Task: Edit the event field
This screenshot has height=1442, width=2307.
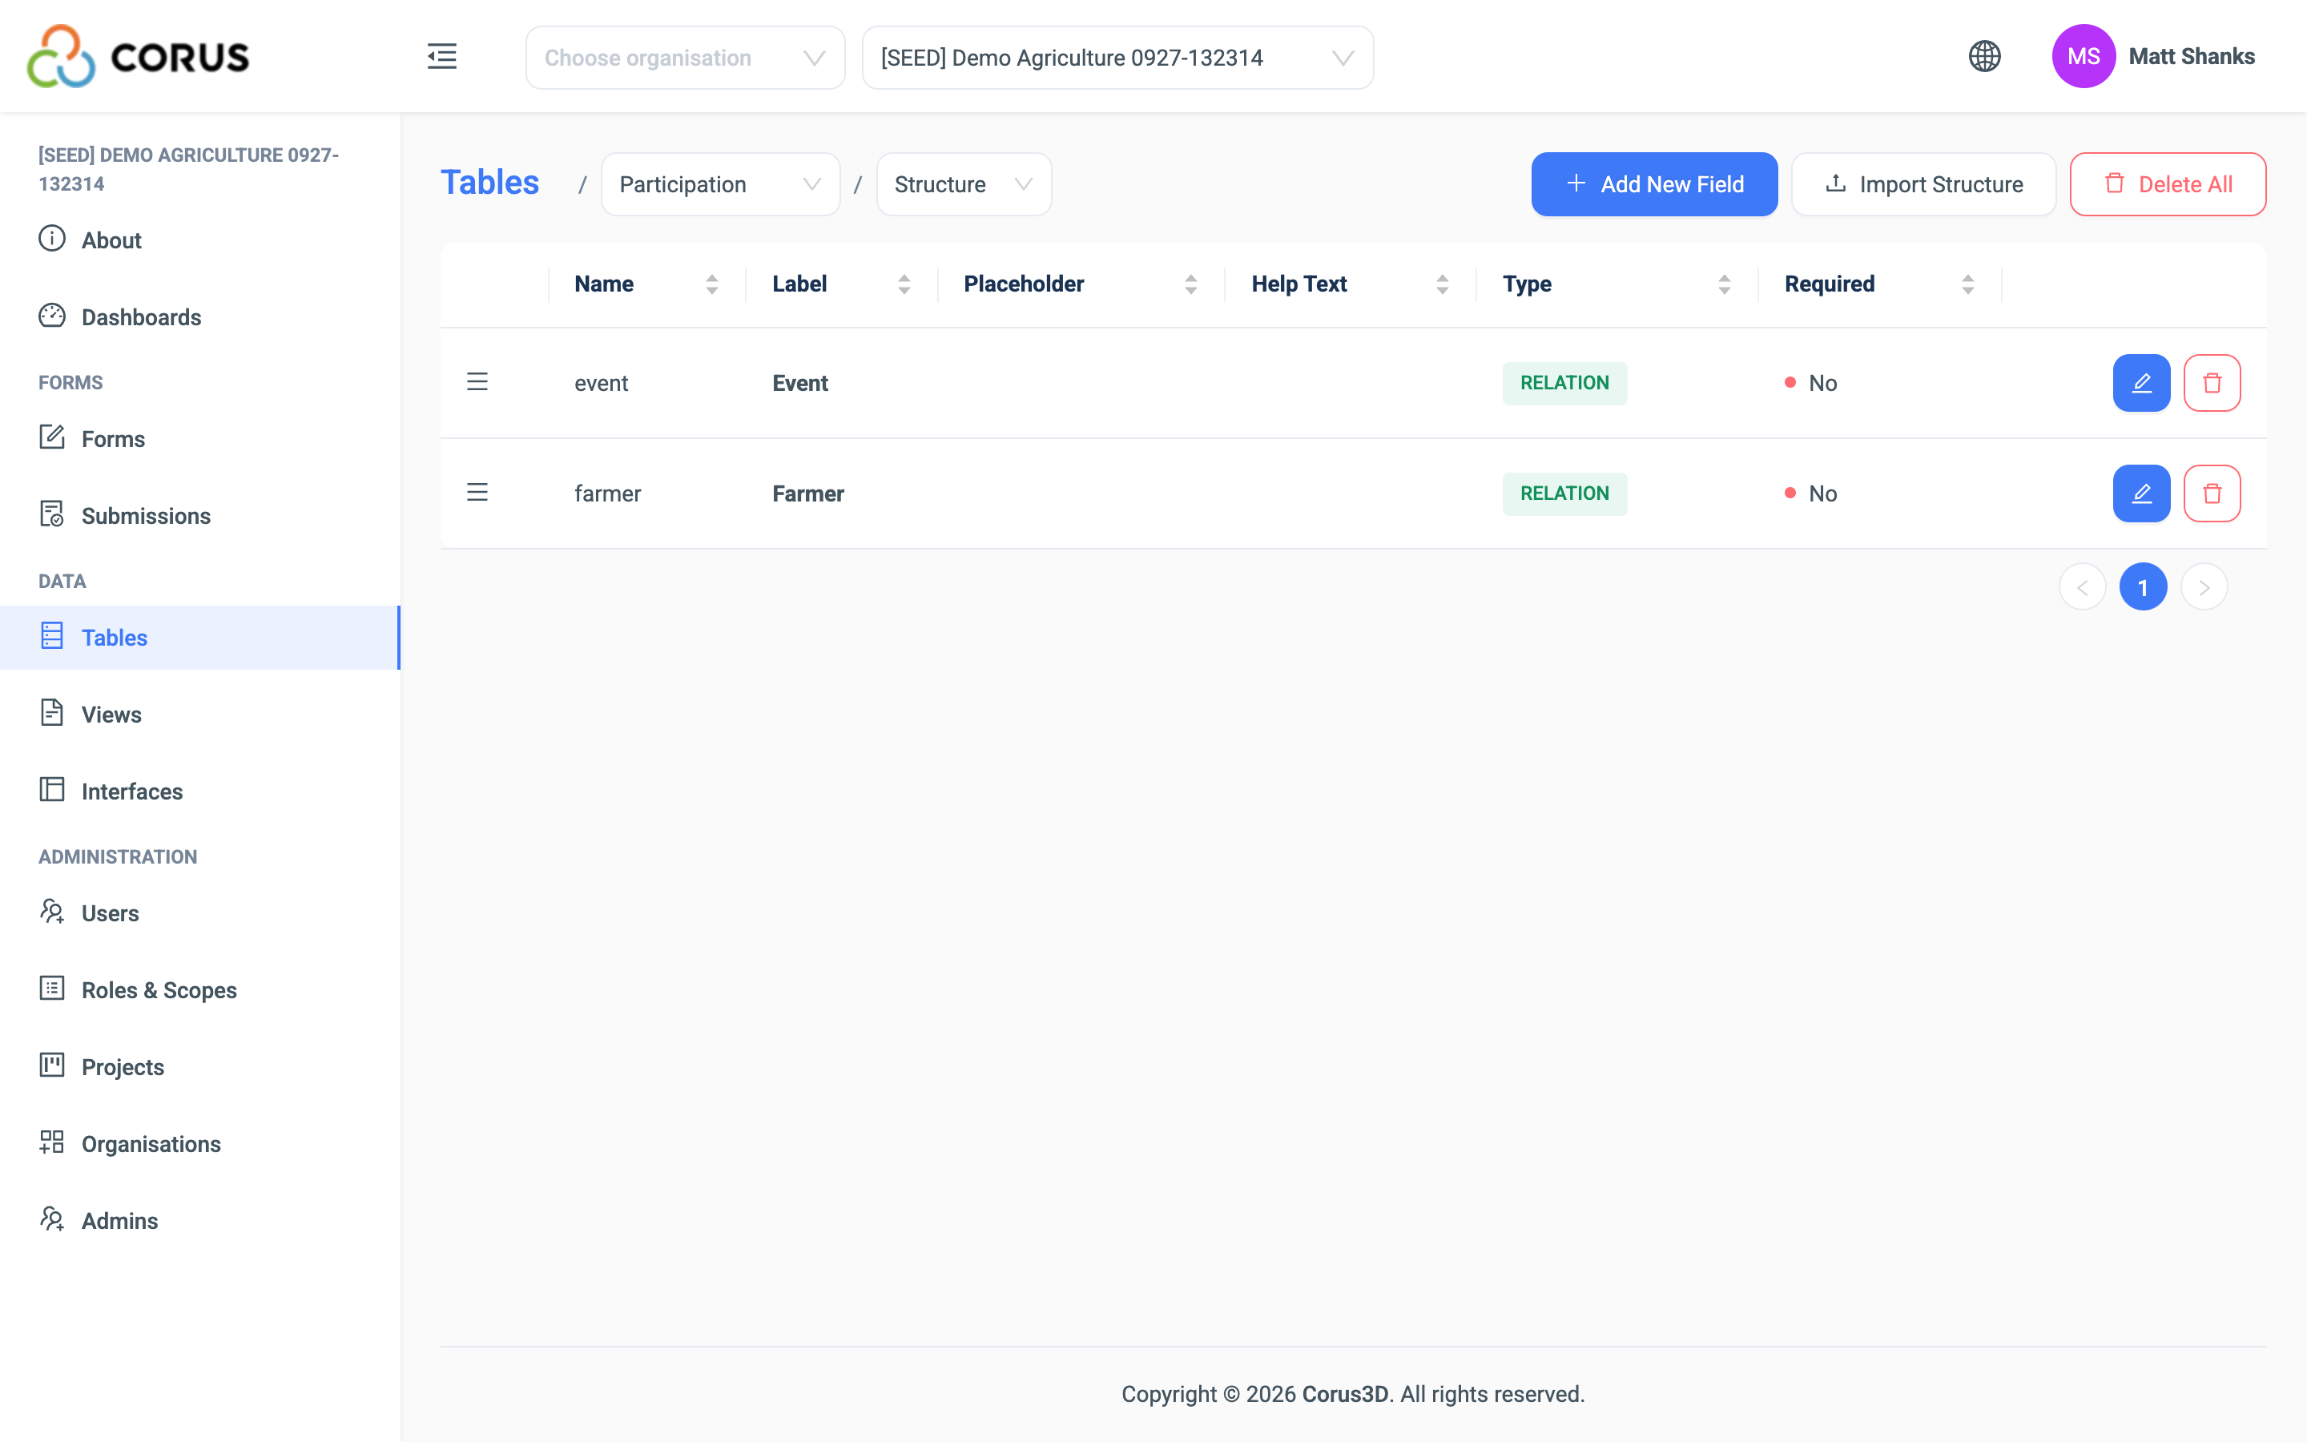Action: (2141, 382)
